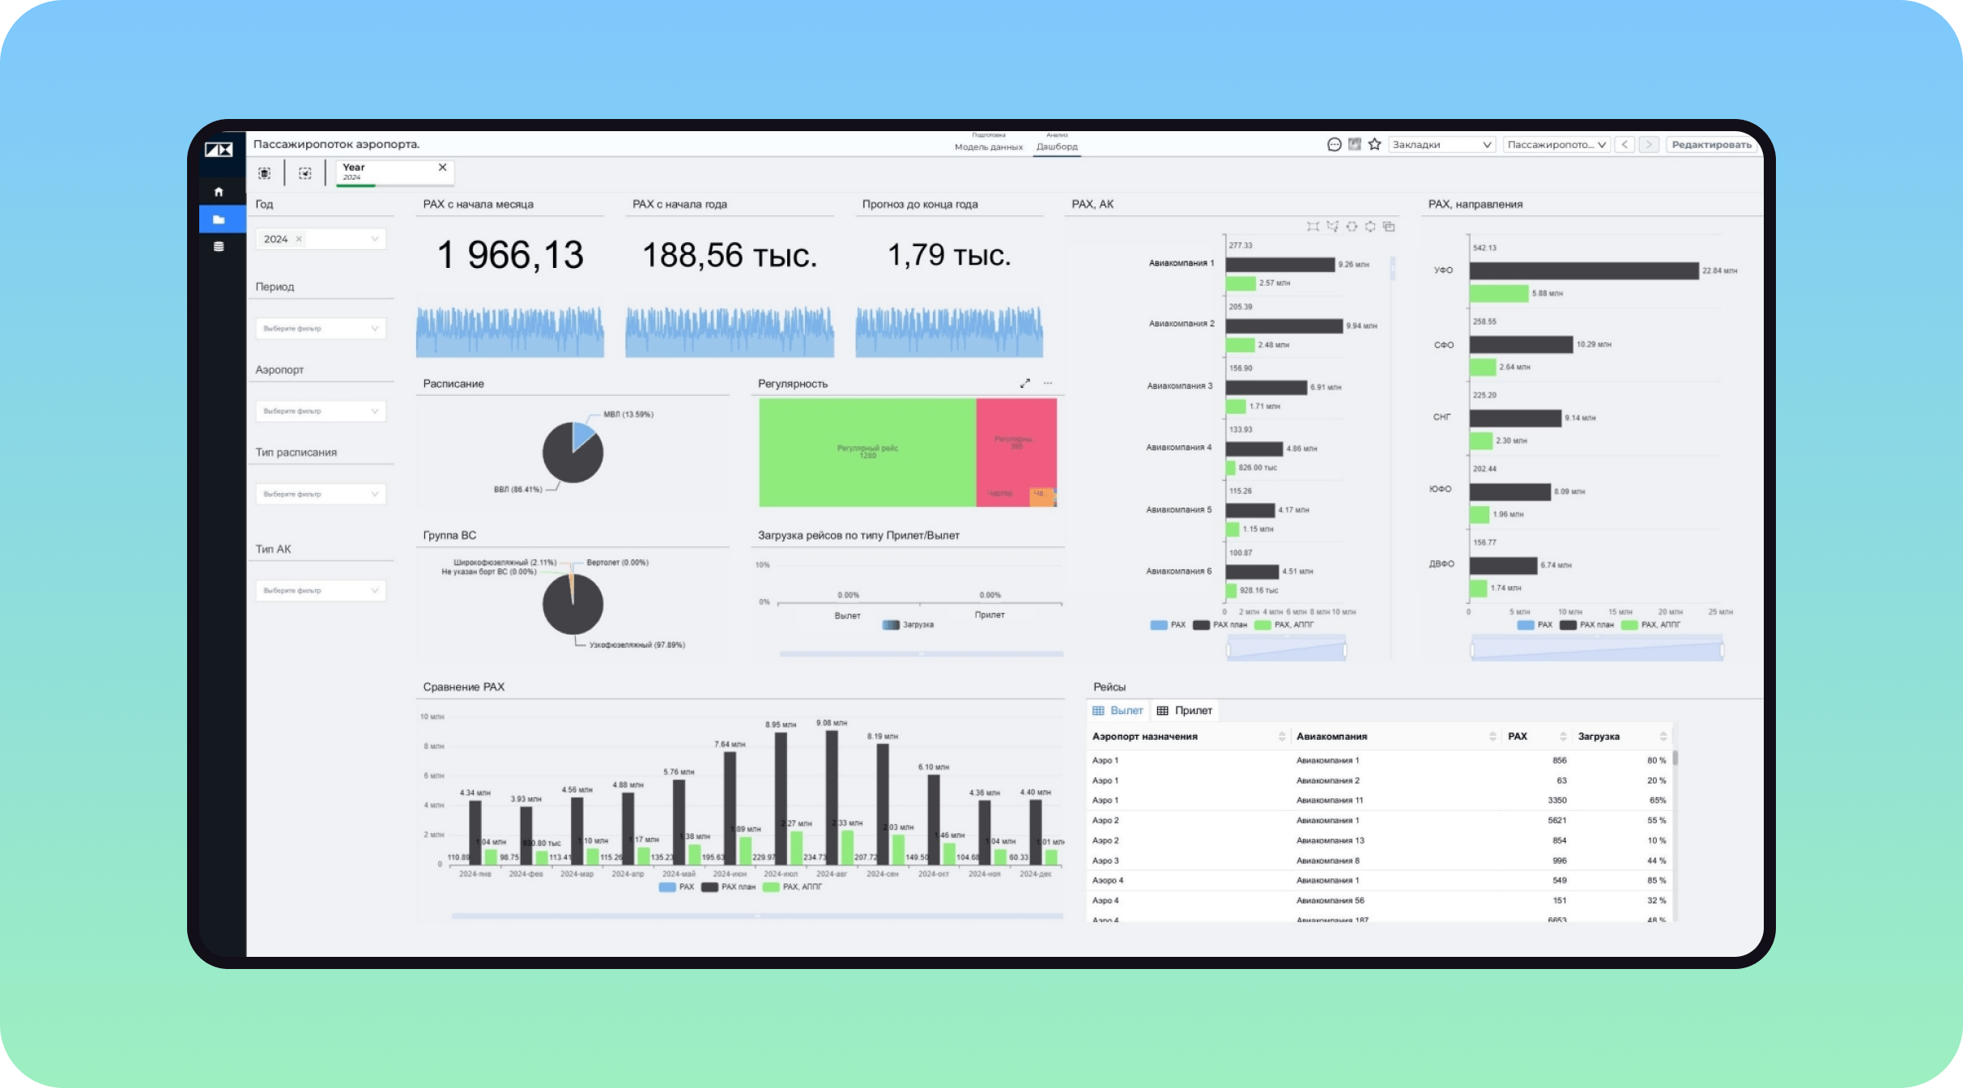Click the star favorite icon

pos(1374,145)
